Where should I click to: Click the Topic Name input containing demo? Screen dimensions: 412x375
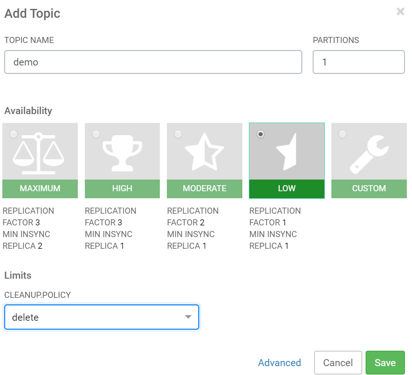(153, 62)
